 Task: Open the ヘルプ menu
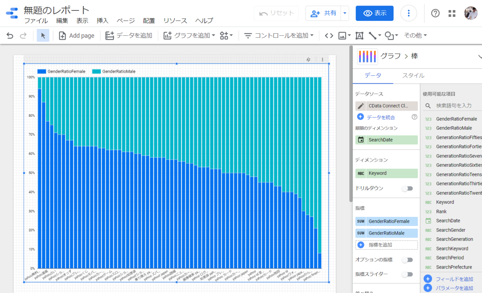click(x=204, y=21)
